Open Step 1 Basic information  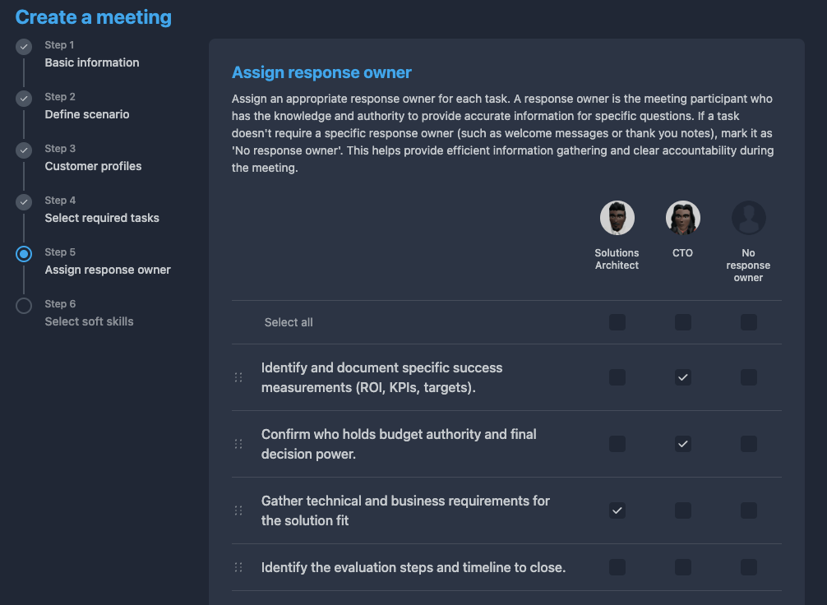[91, 62]
